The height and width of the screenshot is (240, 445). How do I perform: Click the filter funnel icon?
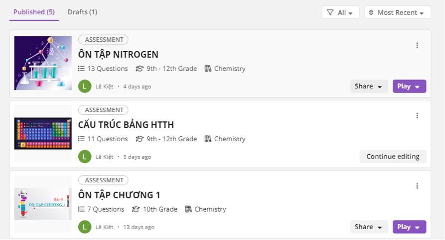pyautogui.click(x=330, y=12)
